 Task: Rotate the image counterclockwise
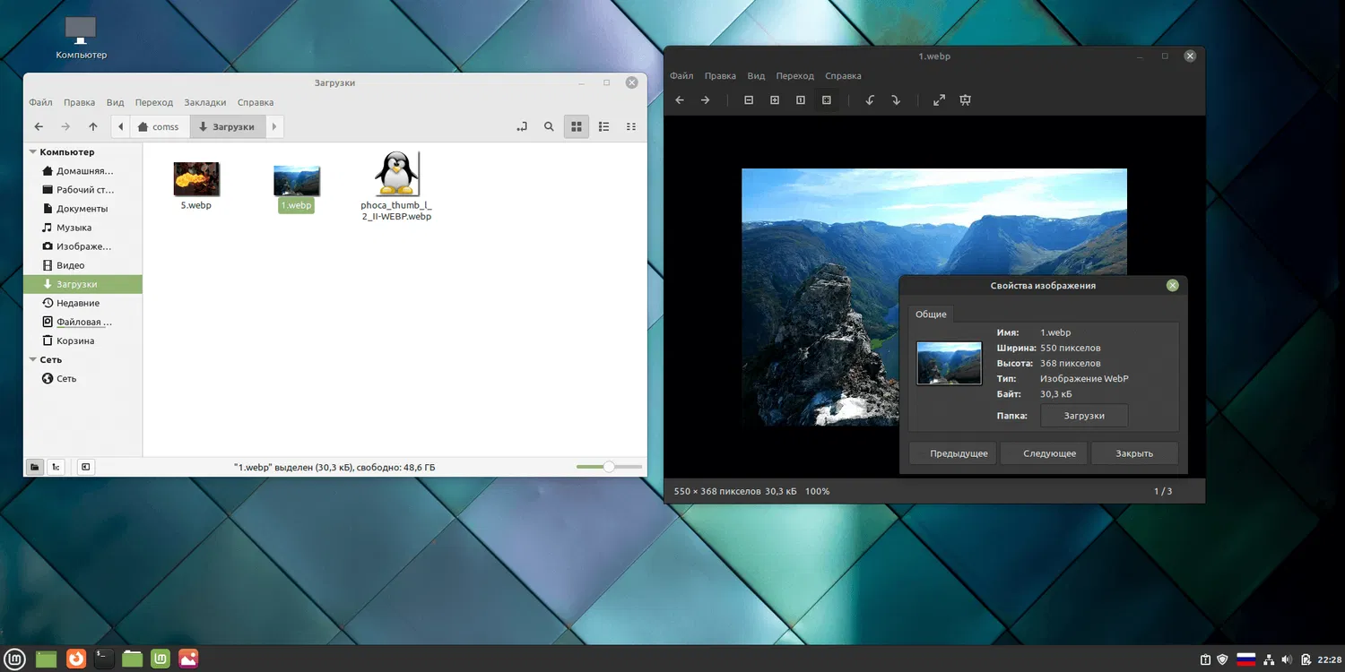(870, 100)
